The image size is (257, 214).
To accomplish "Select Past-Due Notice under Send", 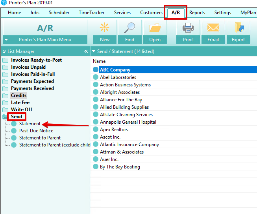I will click(x=36, y=131).
